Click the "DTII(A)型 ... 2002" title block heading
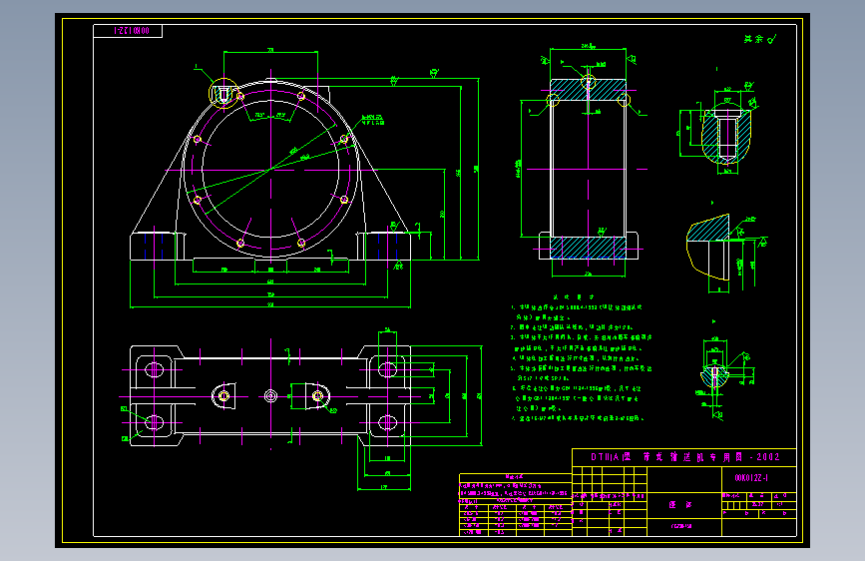The height and width of the screenshot is (561, 865). [x=685, y=457]
